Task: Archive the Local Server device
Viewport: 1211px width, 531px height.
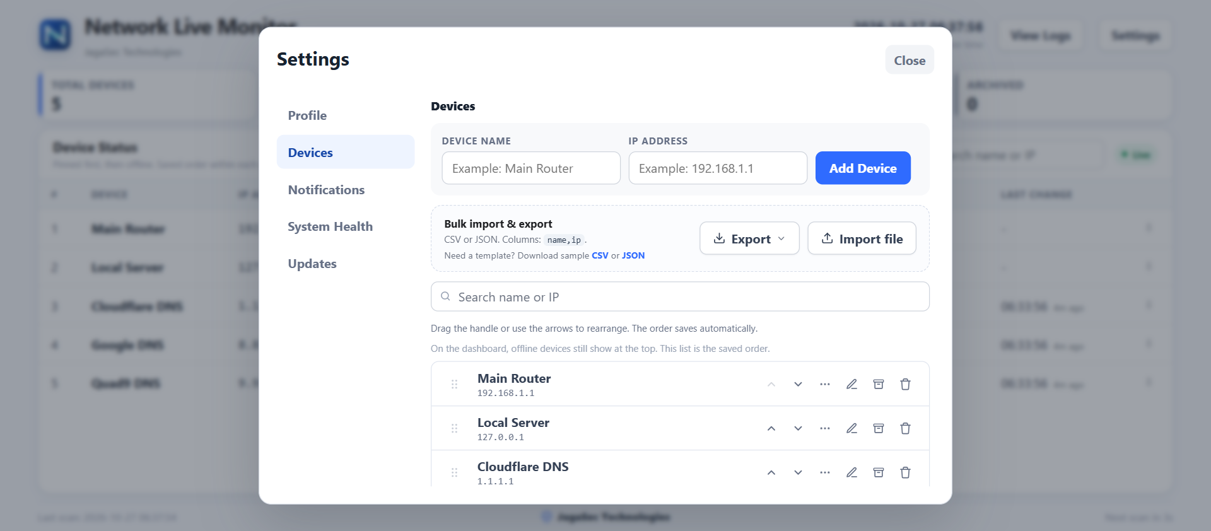Action: click(879, 428)
